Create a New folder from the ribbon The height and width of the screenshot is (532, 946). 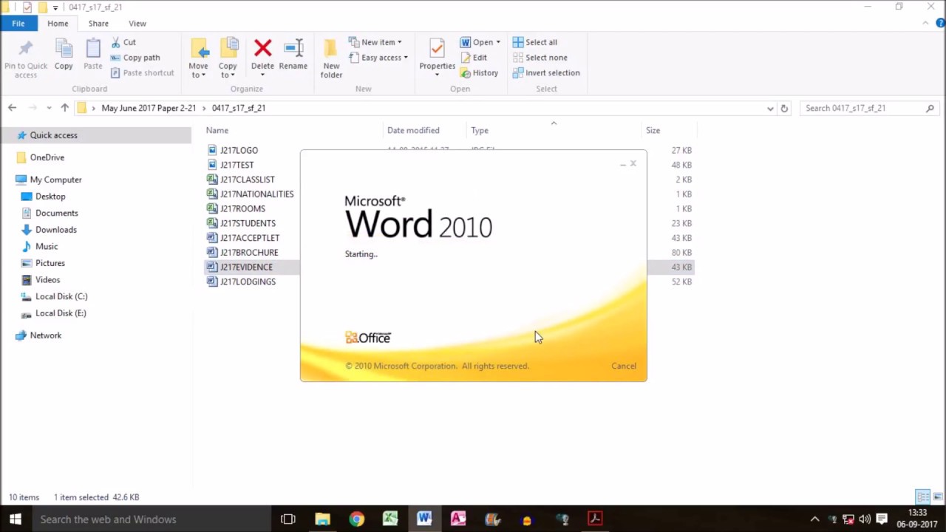pos(331,58)
